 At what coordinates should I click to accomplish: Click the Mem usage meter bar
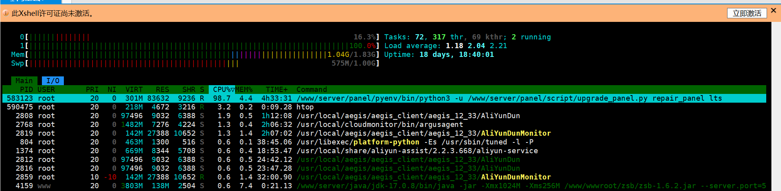[x=195, y=55]
